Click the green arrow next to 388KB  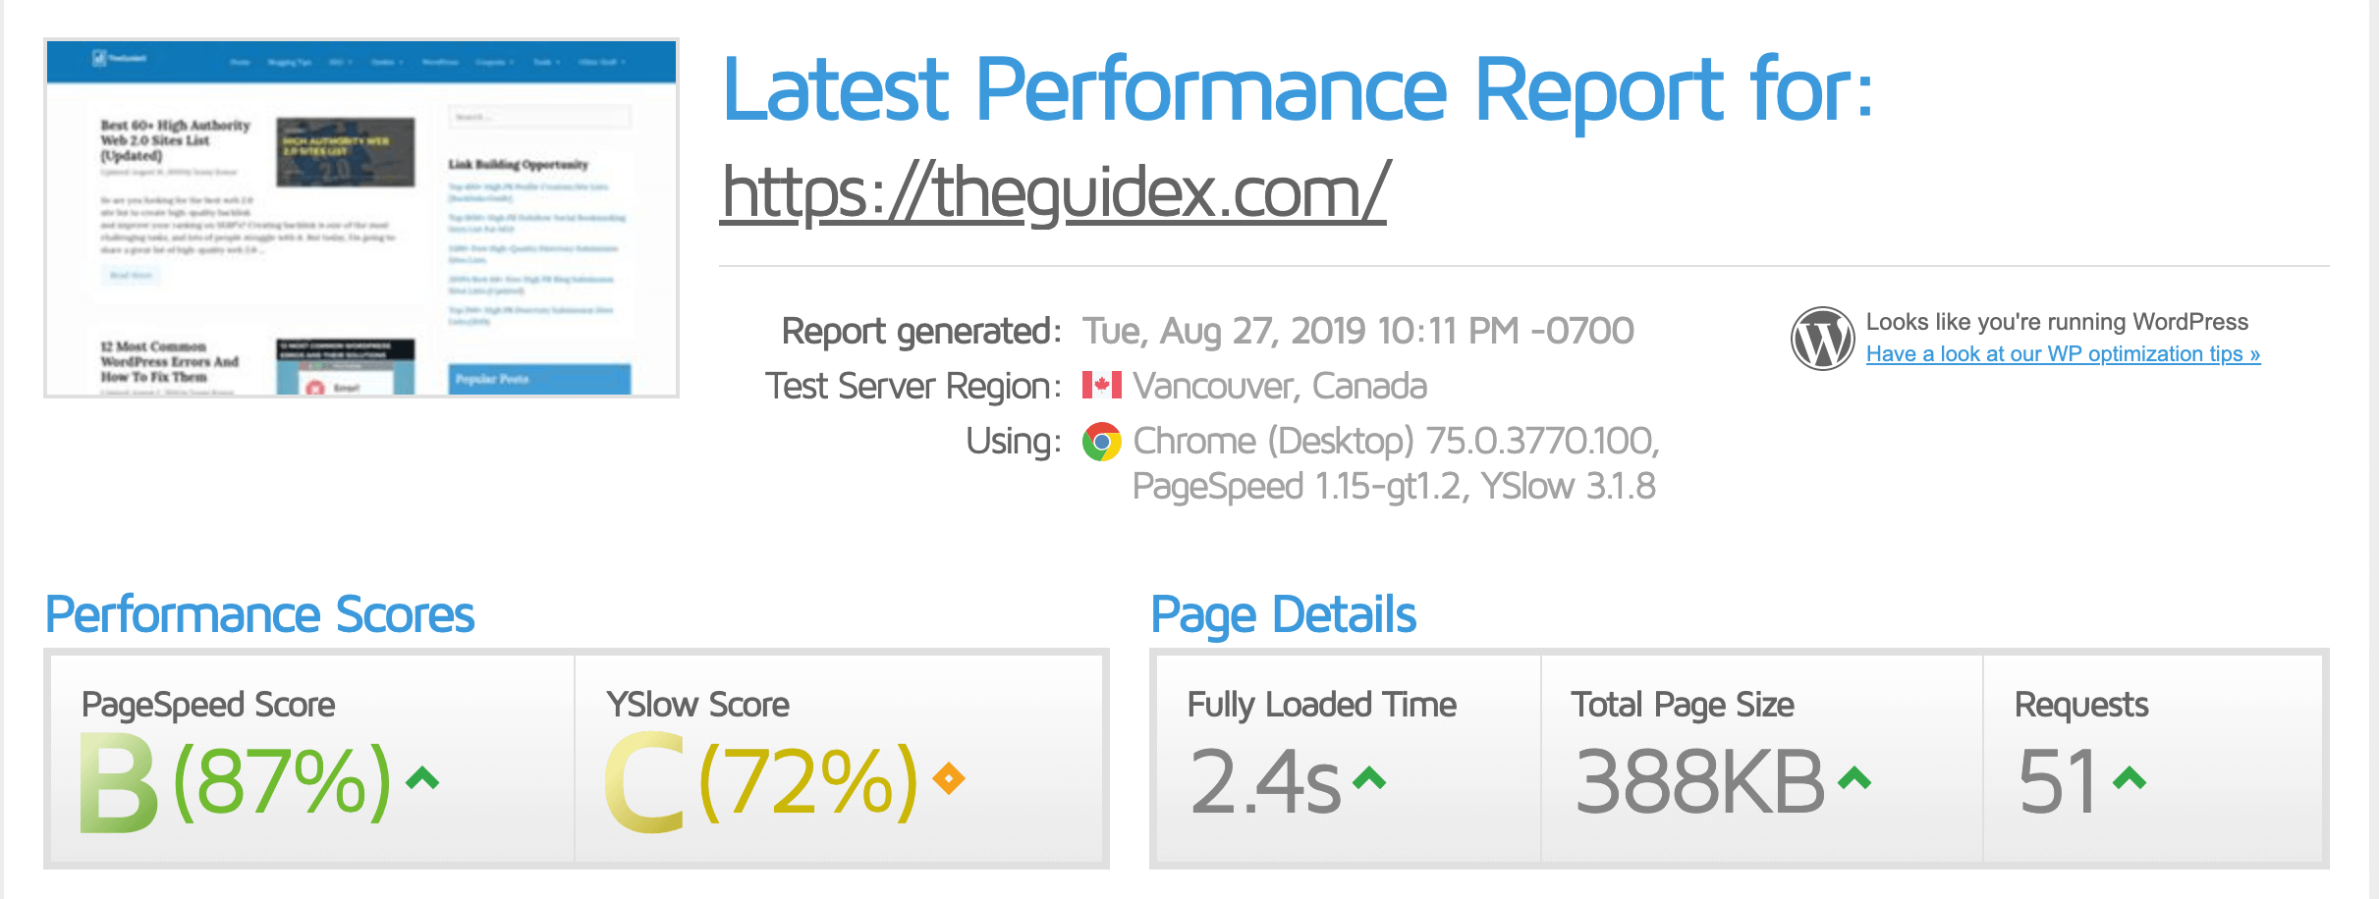coord(1854,779)
